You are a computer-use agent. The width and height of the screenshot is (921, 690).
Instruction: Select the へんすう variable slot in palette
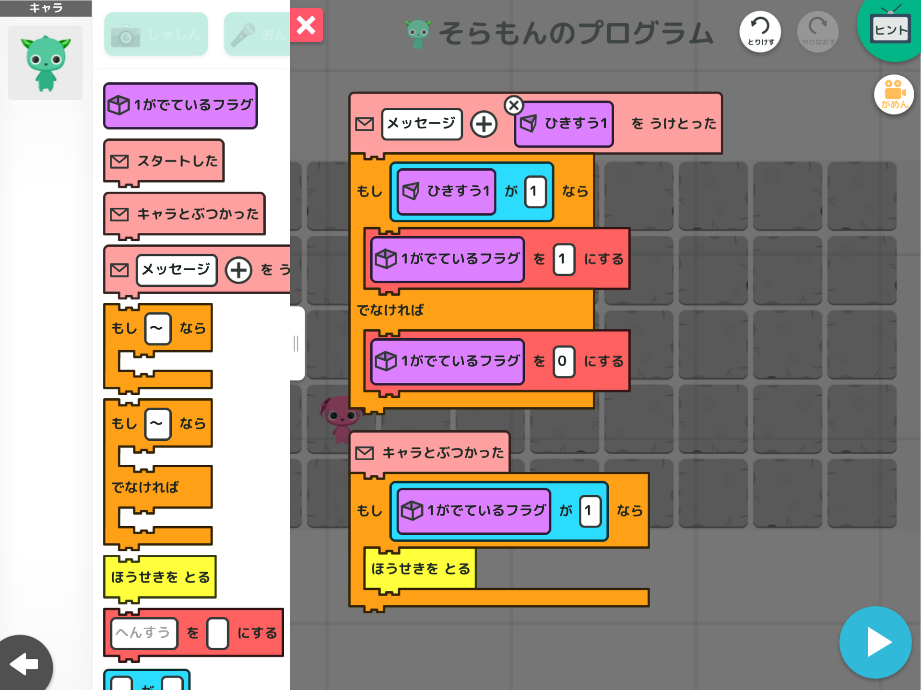(x=143, y=633)
